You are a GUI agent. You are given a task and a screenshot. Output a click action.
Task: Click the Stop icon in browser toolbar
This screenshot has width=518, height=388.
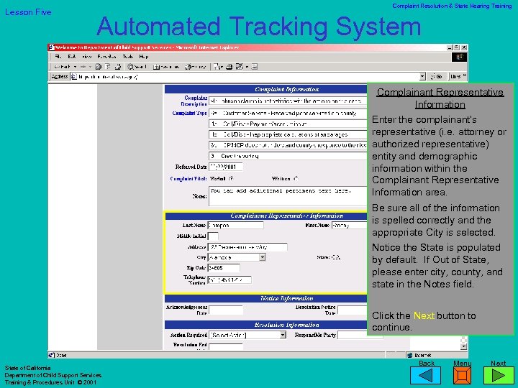pos(98,67)
